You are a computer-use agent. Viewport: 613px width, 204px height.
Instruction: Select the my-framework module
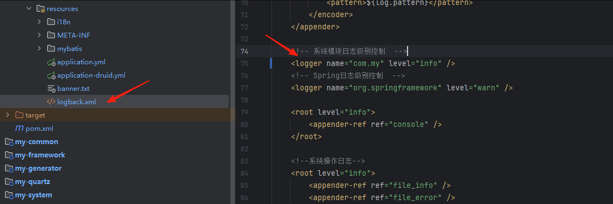point(41,155)
